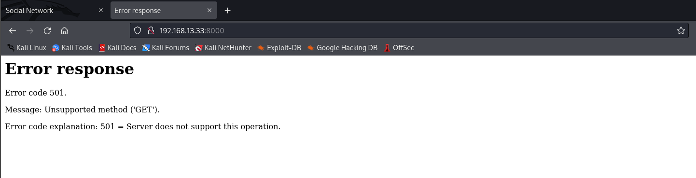This screenshot has height=178, width=696.
Task: View connection security lock info
Action: (x=151, y=30)
